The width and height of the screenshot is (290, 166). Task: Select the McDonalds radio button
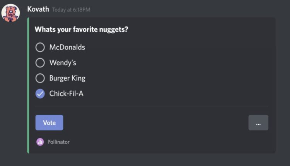pyautogui.click(x=40, y=47)
